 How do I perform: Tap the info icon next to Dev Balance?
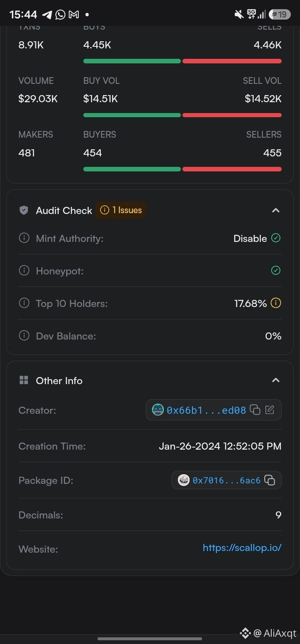[24, 336]
